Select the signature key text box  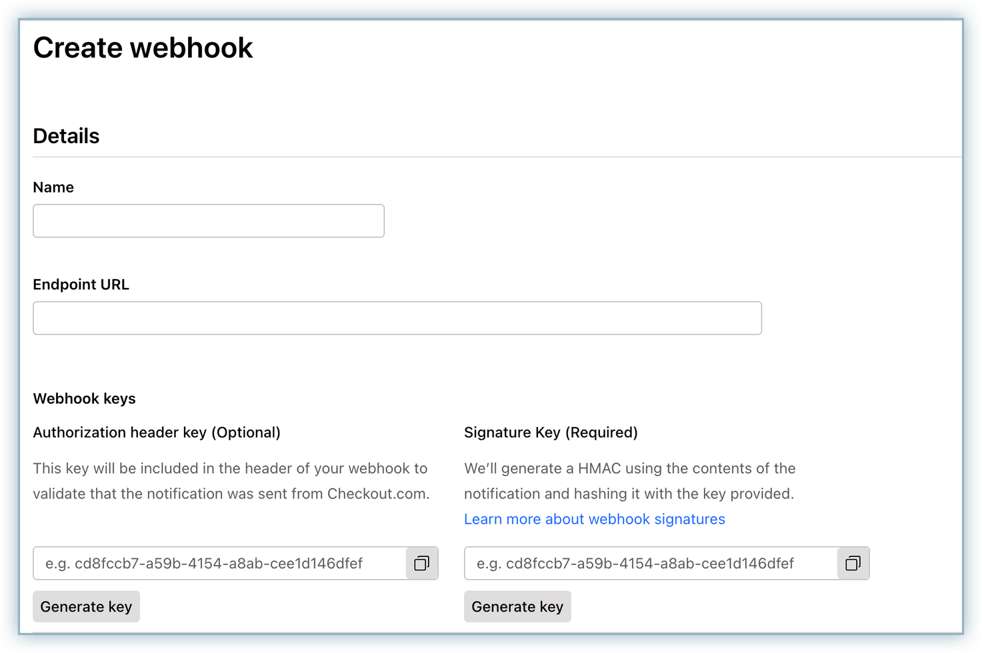[x=651, y=564]
